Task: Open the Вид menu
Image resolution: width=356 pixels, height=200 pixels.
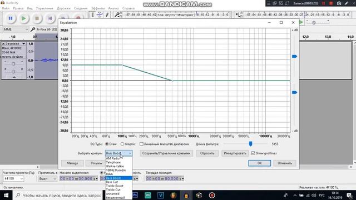Action: pyautogui.click(x=29, y=8)
